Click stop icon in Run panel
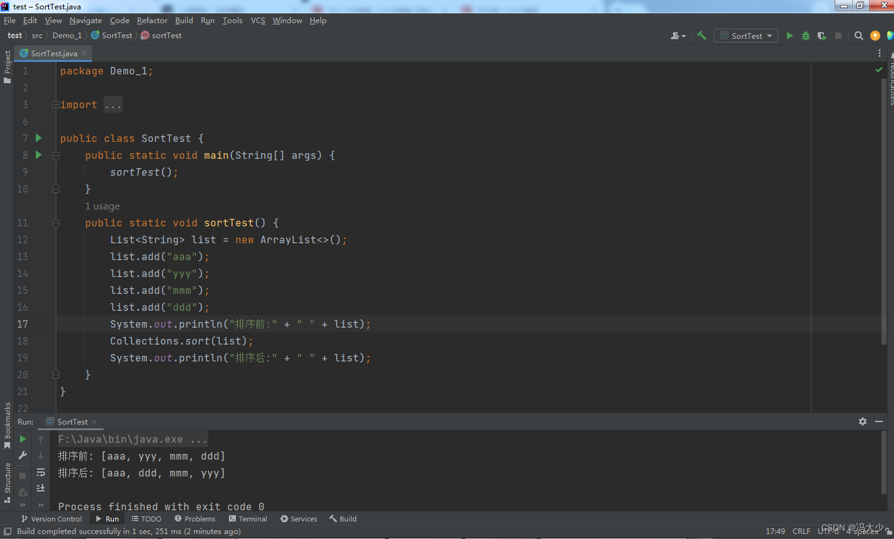Image resolution: width=894 pixels, height=539 pixels. pos(23,476)
